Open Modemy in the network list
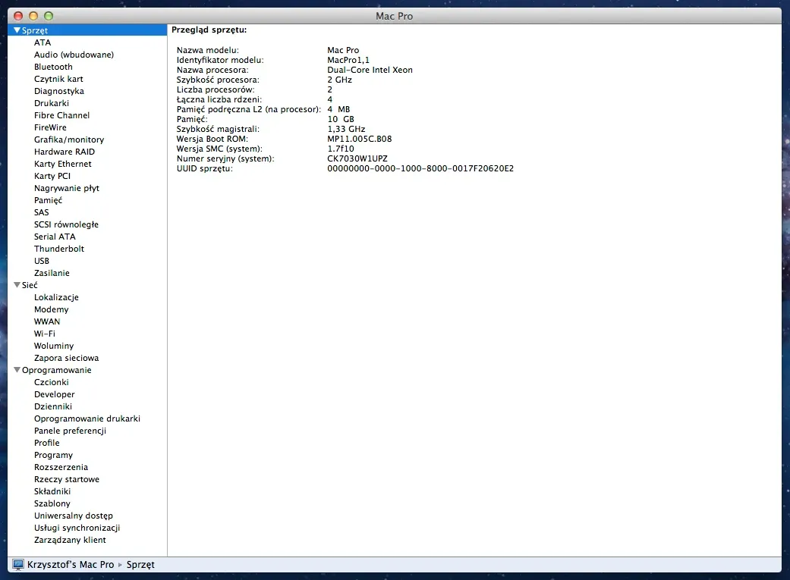790x580 pixels. (x=51, y=309)
